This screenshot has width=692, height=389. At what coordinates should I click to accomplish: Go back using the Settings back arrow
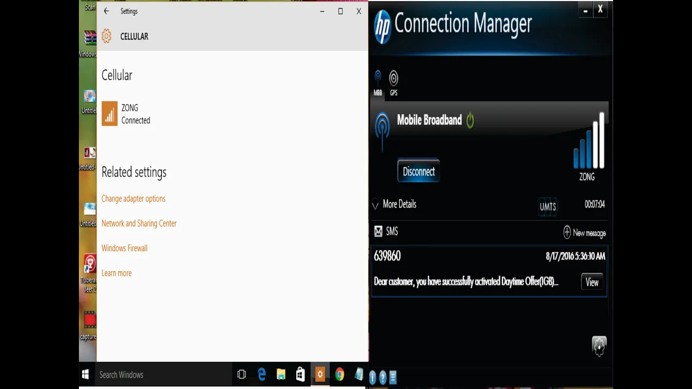pyautogui.click(x=106, y=11)
